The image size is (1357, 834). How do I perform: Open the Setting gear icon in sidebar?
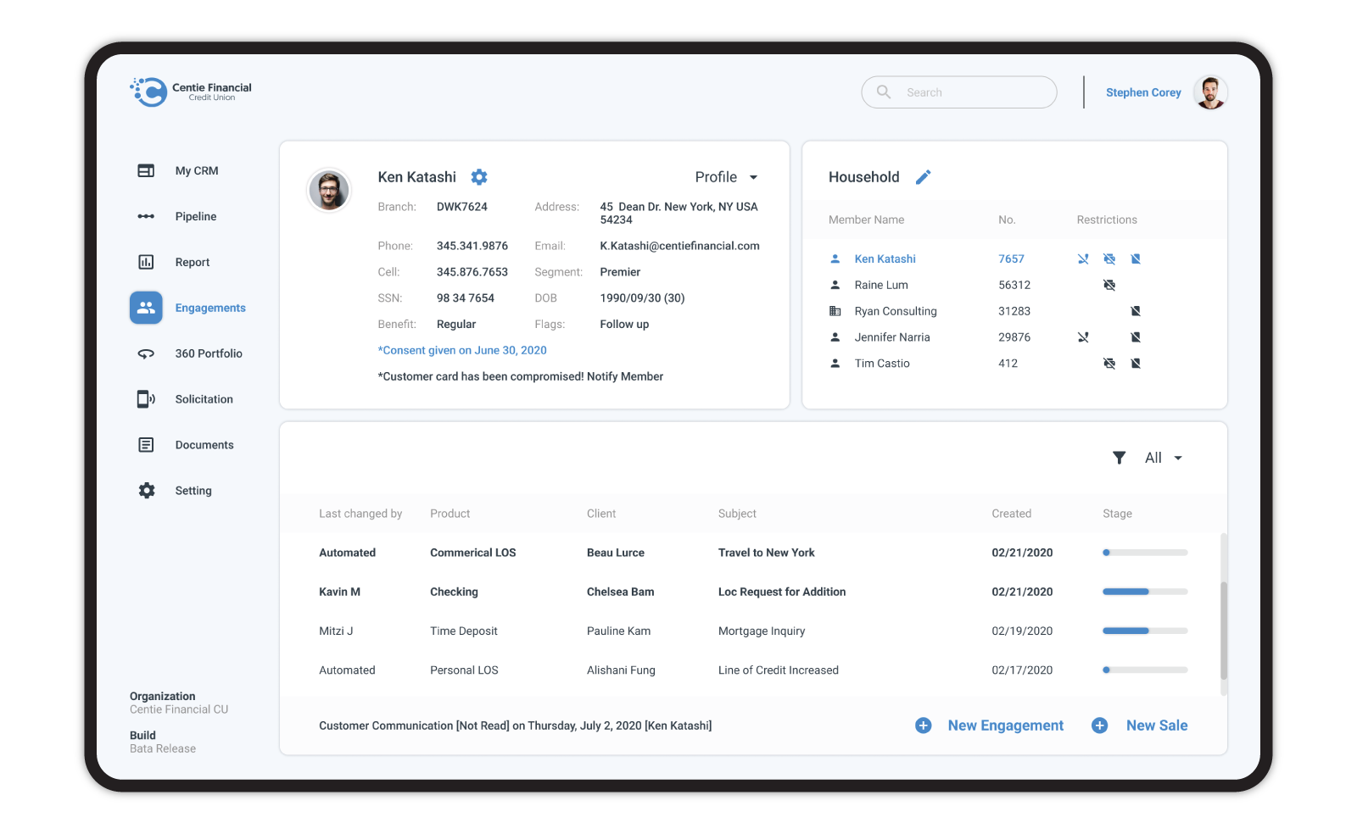pyautogui.click(x=147, y=491)
